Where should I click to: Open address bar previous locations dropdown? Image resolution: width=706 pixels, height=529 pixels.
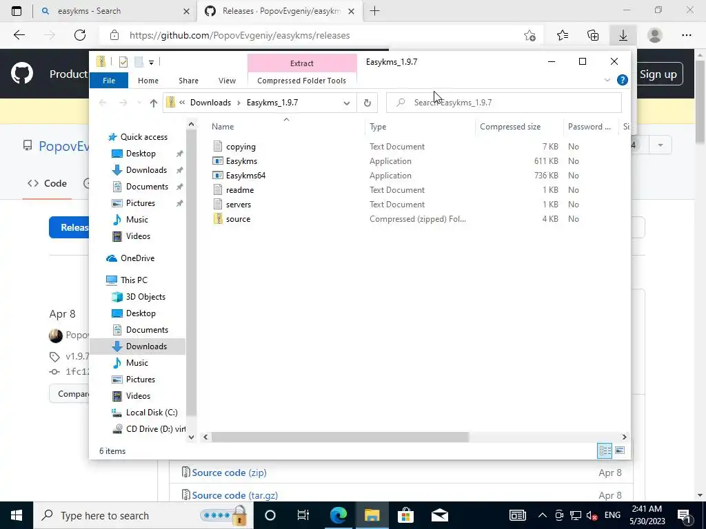(x=347, y=103)
